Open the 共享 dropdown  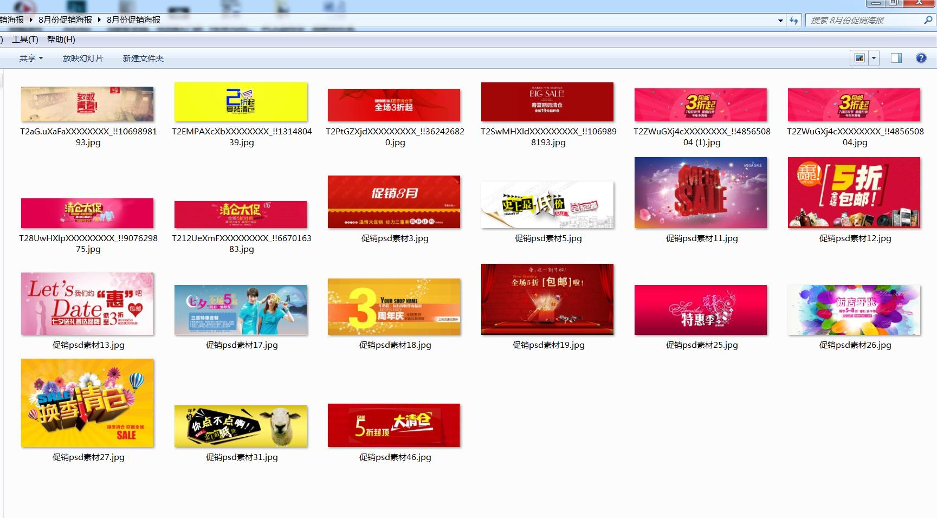tap(31, 58)
